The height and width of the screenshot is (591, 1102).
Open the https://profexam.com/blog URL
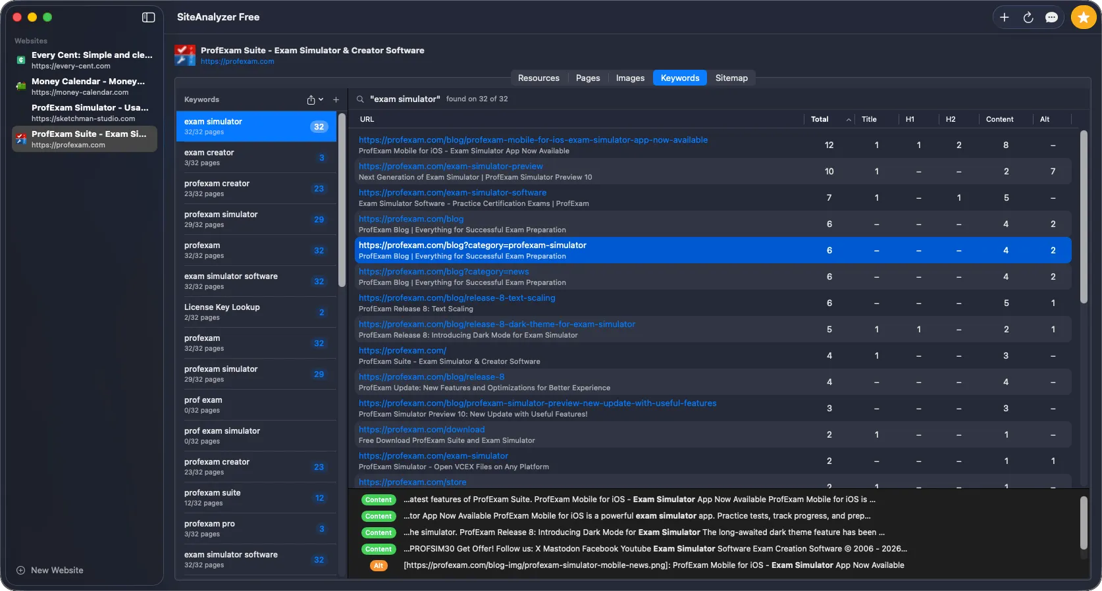[x=411, y=218]
